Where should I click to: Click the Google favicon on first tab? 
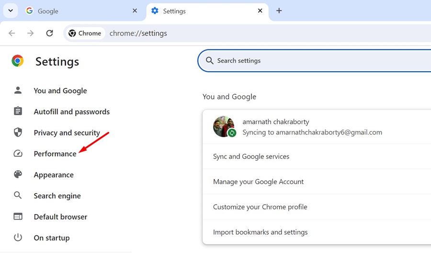[x=29, y=11]
